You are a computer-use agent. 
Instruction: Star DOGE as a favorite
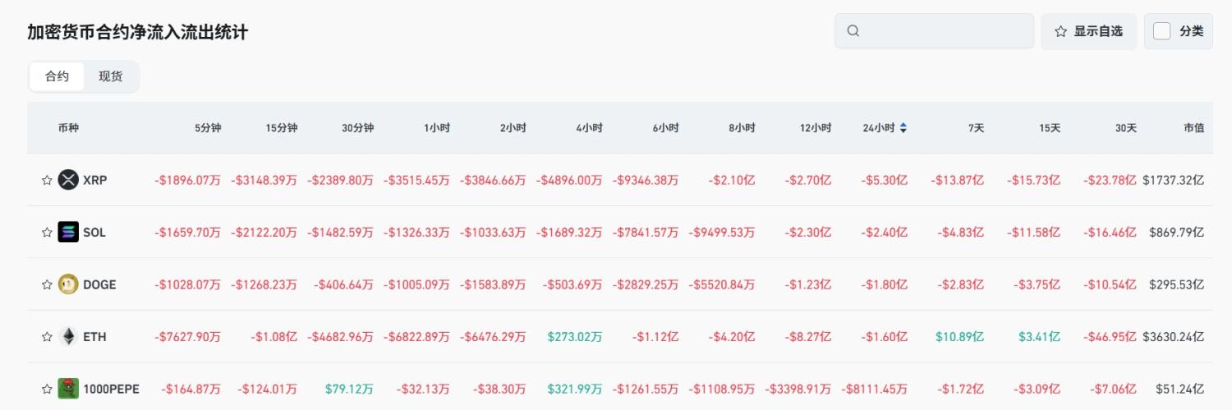click(x=47, y=285)
